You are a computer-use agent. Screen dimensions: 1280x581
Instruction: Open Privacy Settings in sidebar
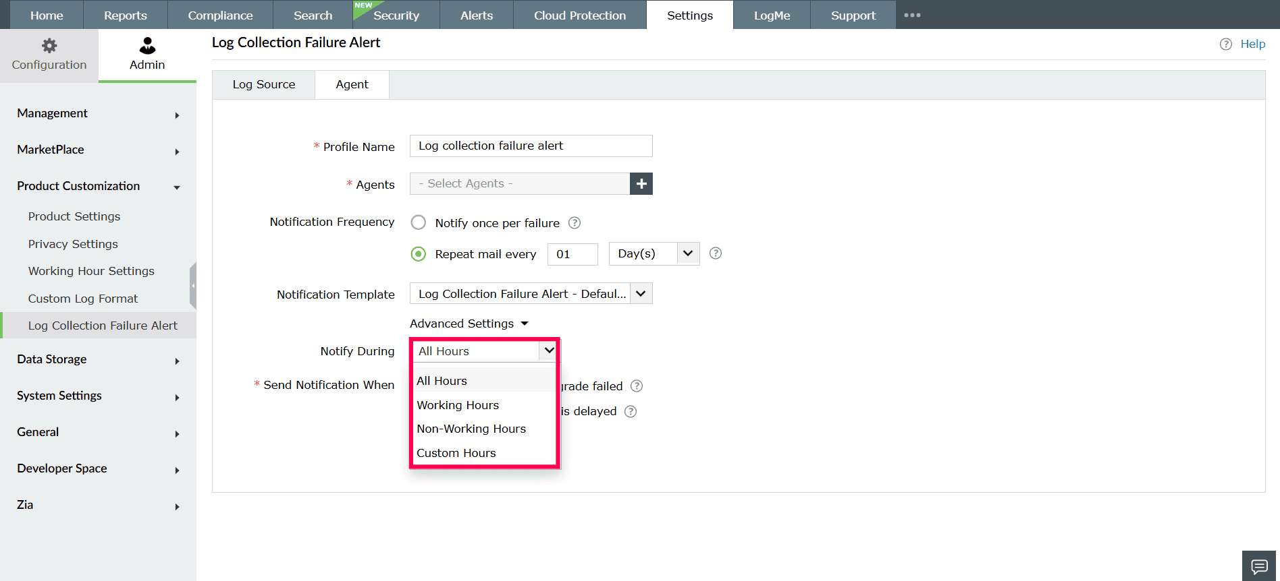73,244
